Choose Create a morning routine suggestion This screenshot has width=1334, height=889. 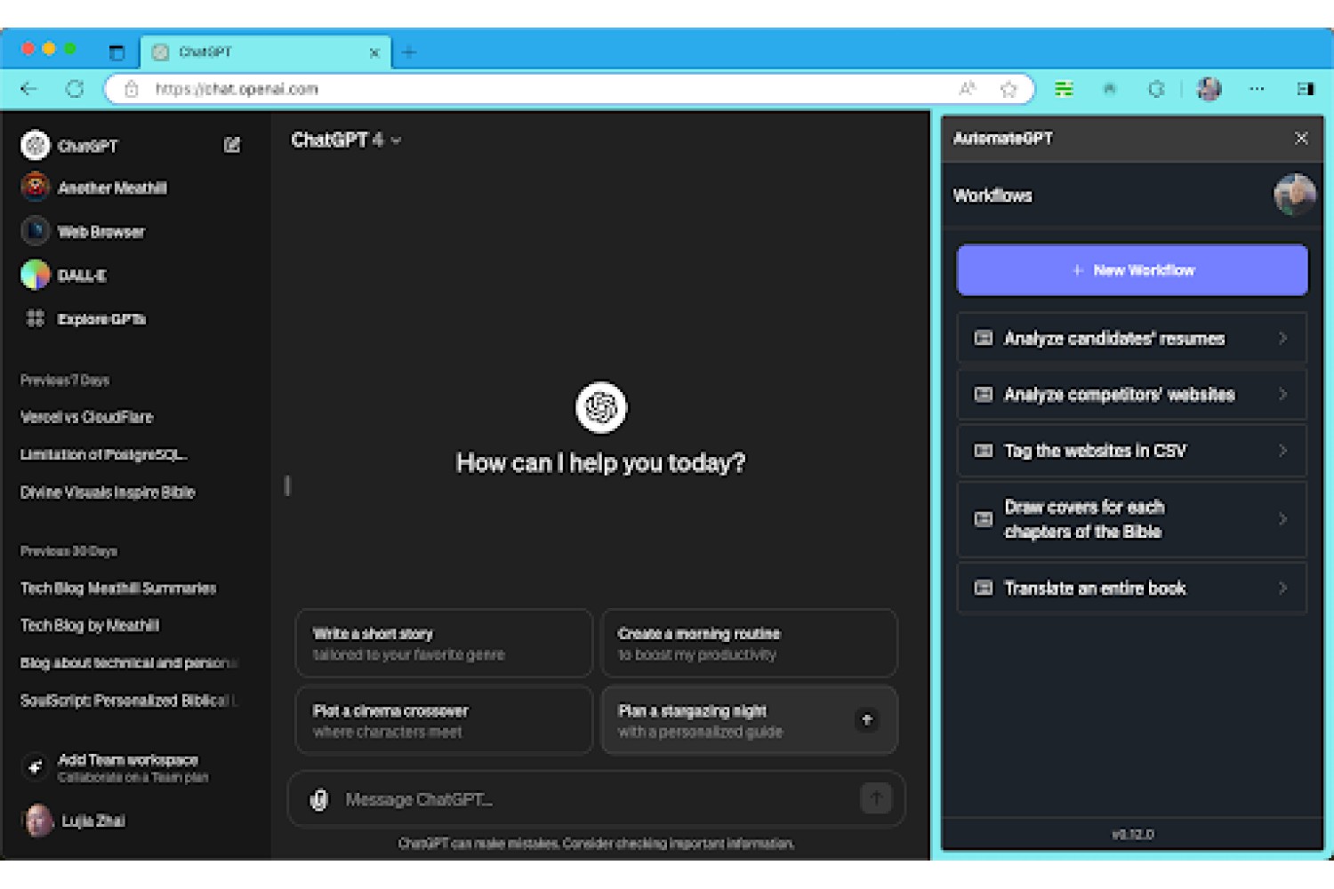coord(749,644)
